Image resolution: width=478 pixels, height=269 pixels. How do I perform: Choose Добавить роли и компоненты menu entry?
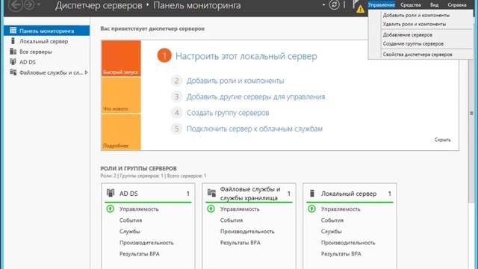click(416, 15)
